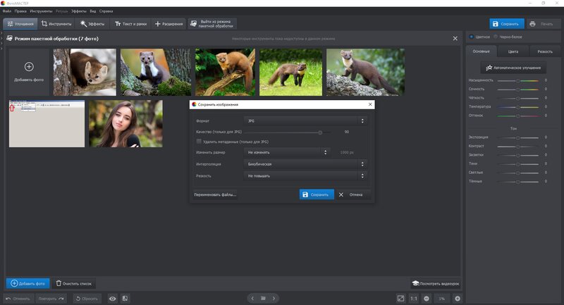
Task: Click the trash icon to clear the list
Action: (x=59, y=283)
